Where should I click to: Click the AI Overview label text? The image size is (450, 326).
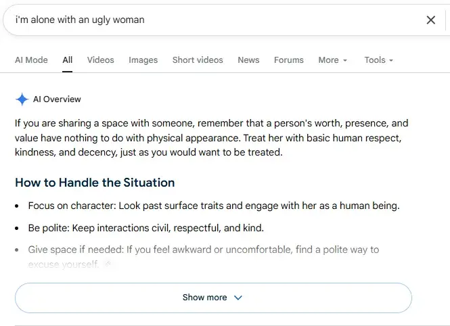(57, 99)
